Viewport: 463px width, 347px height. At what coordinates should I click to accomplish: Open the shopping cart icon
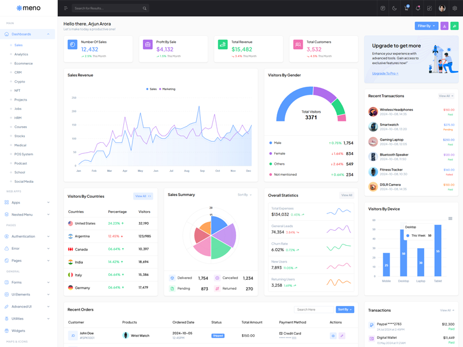[406, 8]
